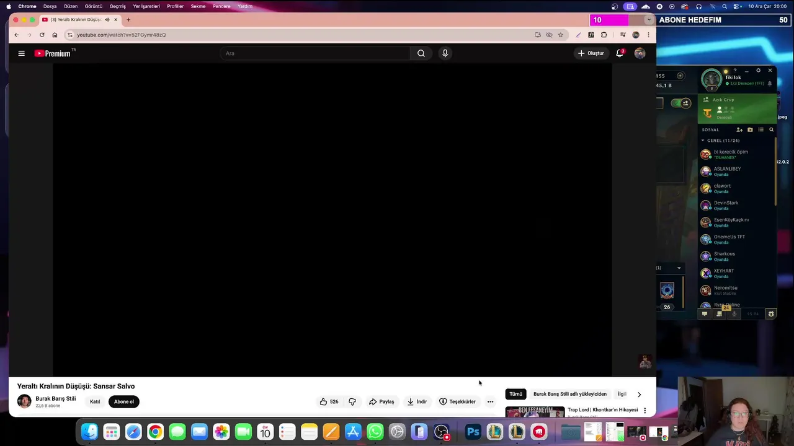794x446 pixels.
Task: Click the Abone ol button
Action: [124, 401]
